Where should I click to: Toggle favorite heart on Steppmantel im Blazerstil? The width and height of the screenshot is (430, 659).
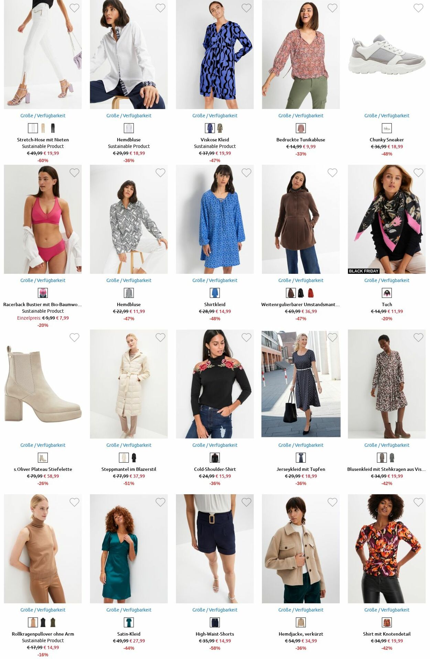[x=160, y=337]
